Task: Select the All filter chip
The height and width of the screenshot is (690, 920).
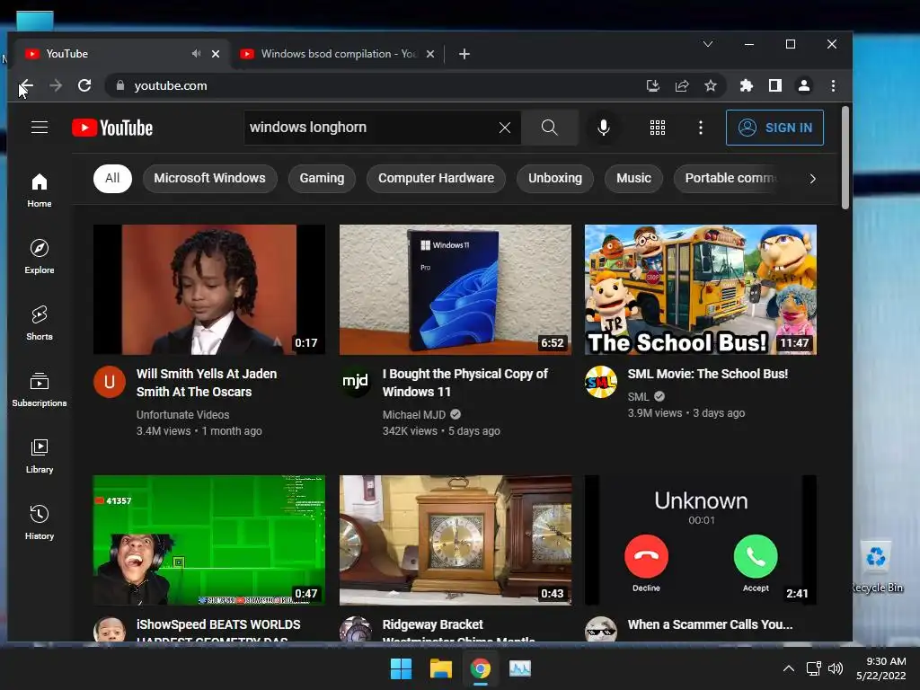Action: point(112,179)
